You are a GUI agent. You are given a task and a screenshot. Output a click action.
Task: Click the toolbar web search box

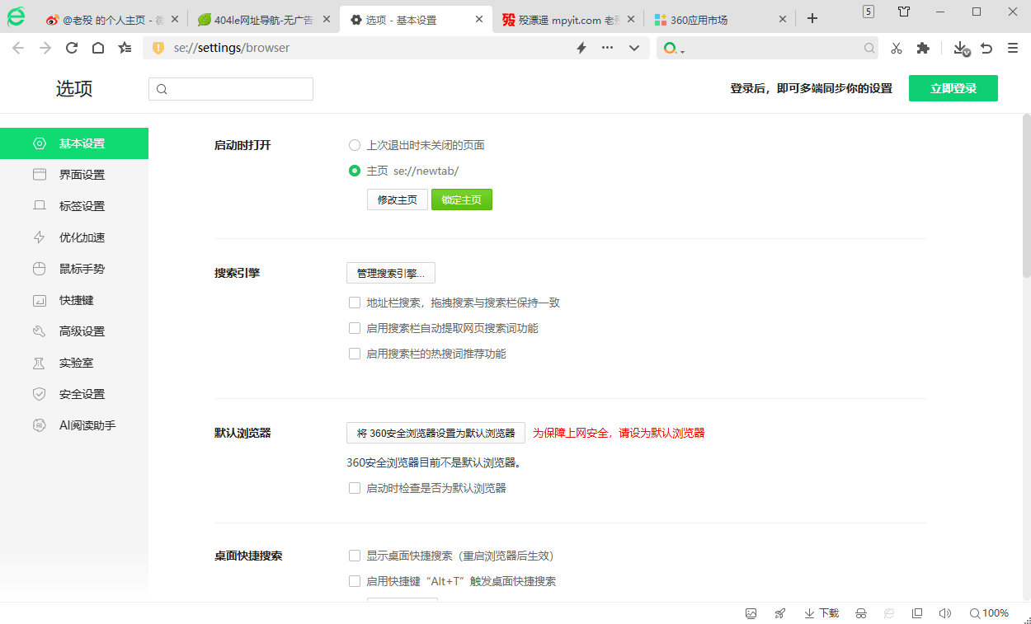[769, 48]
